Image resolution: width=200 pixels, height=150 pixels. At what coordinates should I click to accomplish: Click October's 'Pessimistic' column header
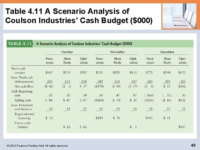click(x=50, y=61)
